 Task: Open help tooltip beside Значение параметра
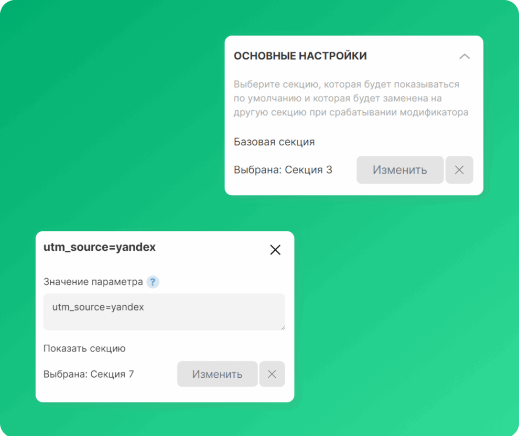(x=153, y=282)
